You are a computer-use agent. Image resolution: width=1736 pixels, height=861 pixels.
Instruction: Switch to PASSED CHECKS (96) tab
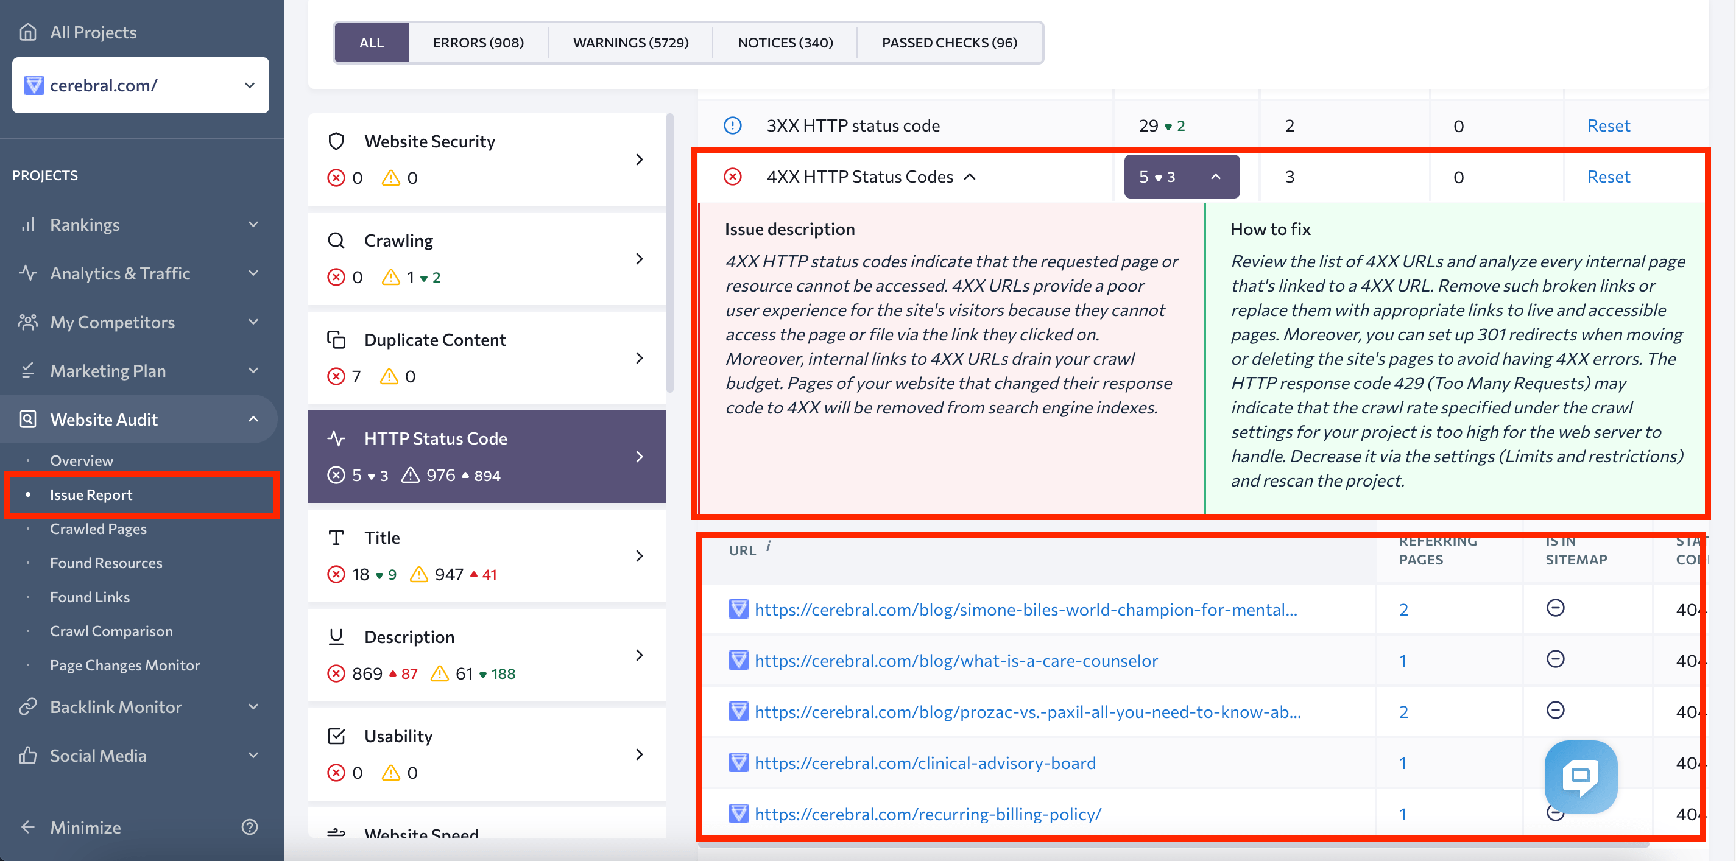pyautogui.click(x=950, y=43)
